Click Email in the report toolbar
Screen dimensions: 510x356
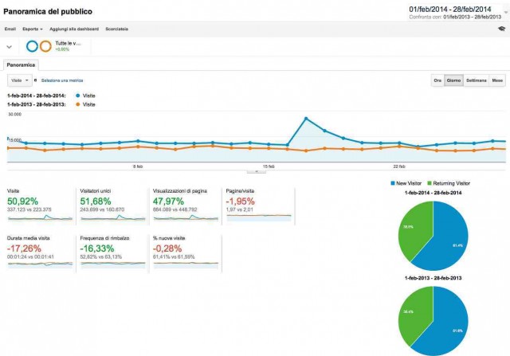10,29
